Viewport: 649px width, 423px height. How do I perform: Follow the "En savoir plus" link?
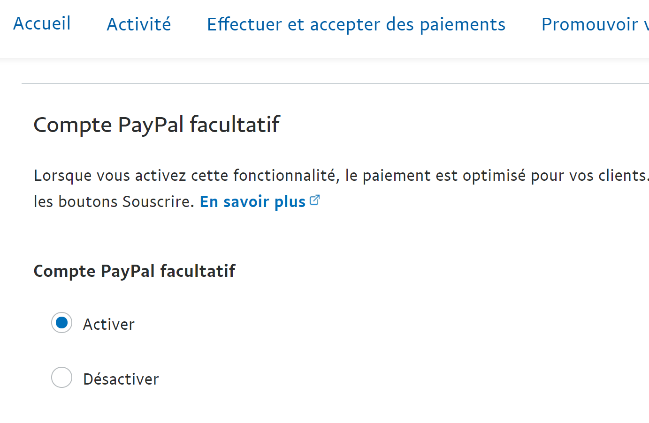click(x=252, y=201)
